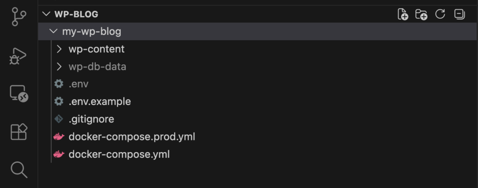Expand the wp-db-data folder chevron
The height and width of the screenshot is (188, 478).
click(x=59, y=67)
